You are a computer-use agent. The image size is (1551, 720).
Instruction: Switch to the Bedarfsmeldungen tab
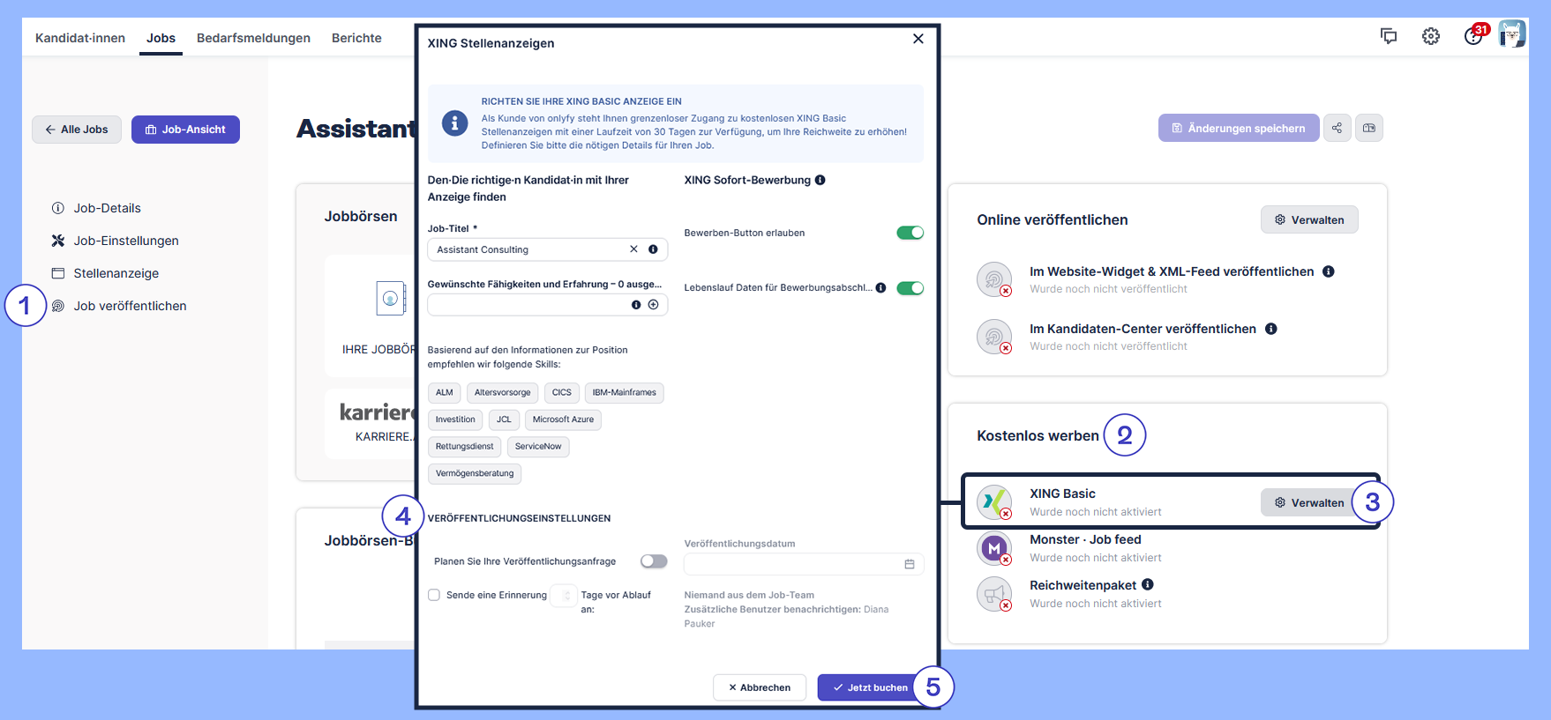click(x=253, y=38)
